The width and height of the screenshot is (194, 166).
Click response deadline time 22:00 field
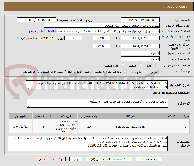pos(101,38)
